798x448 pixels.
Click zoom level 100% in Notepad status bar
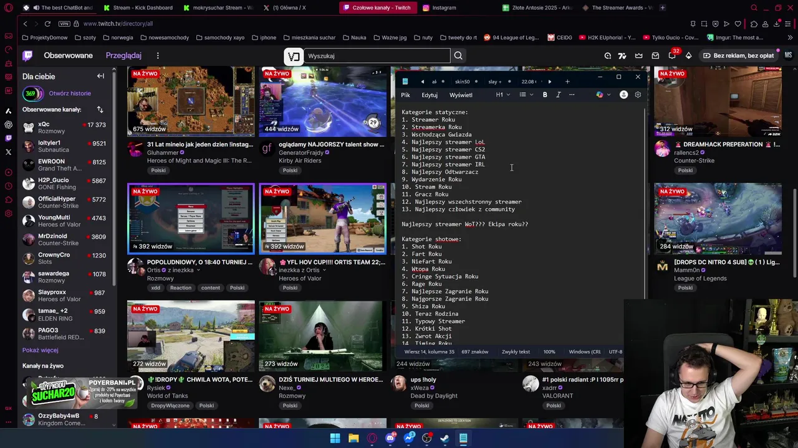(x=549, y=352)
